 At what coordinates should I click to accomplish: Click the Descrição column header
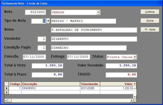coord(51,84)
